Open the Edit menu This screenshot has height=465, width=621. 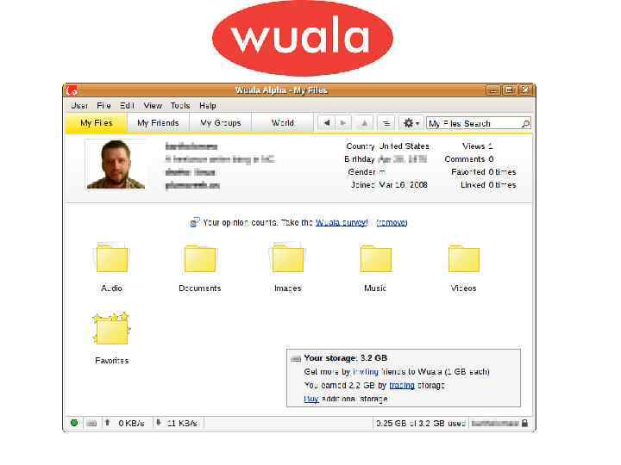tap(127, 106)
